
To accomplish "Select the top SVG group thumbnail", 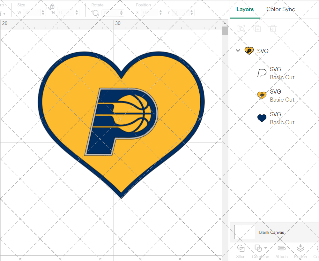I will (249, 51).
